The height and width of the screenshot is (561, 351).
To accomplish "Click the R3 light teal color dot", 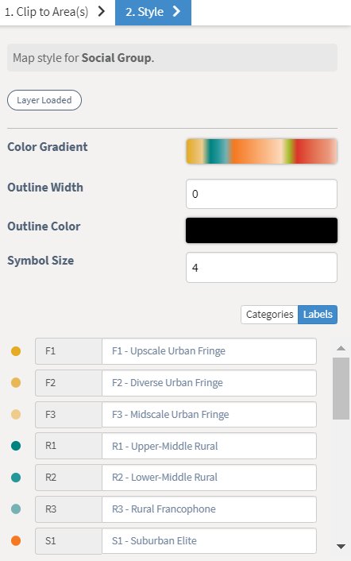I will [16, 509].
